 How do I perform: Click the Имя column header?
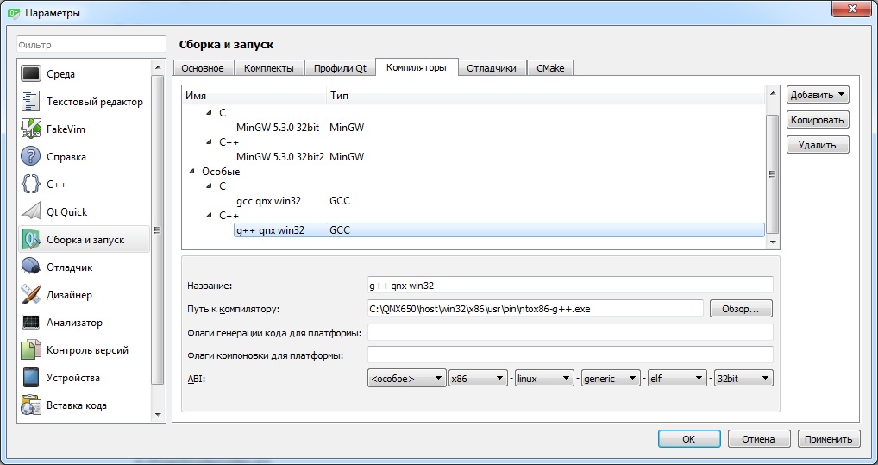tap(254, 96)
